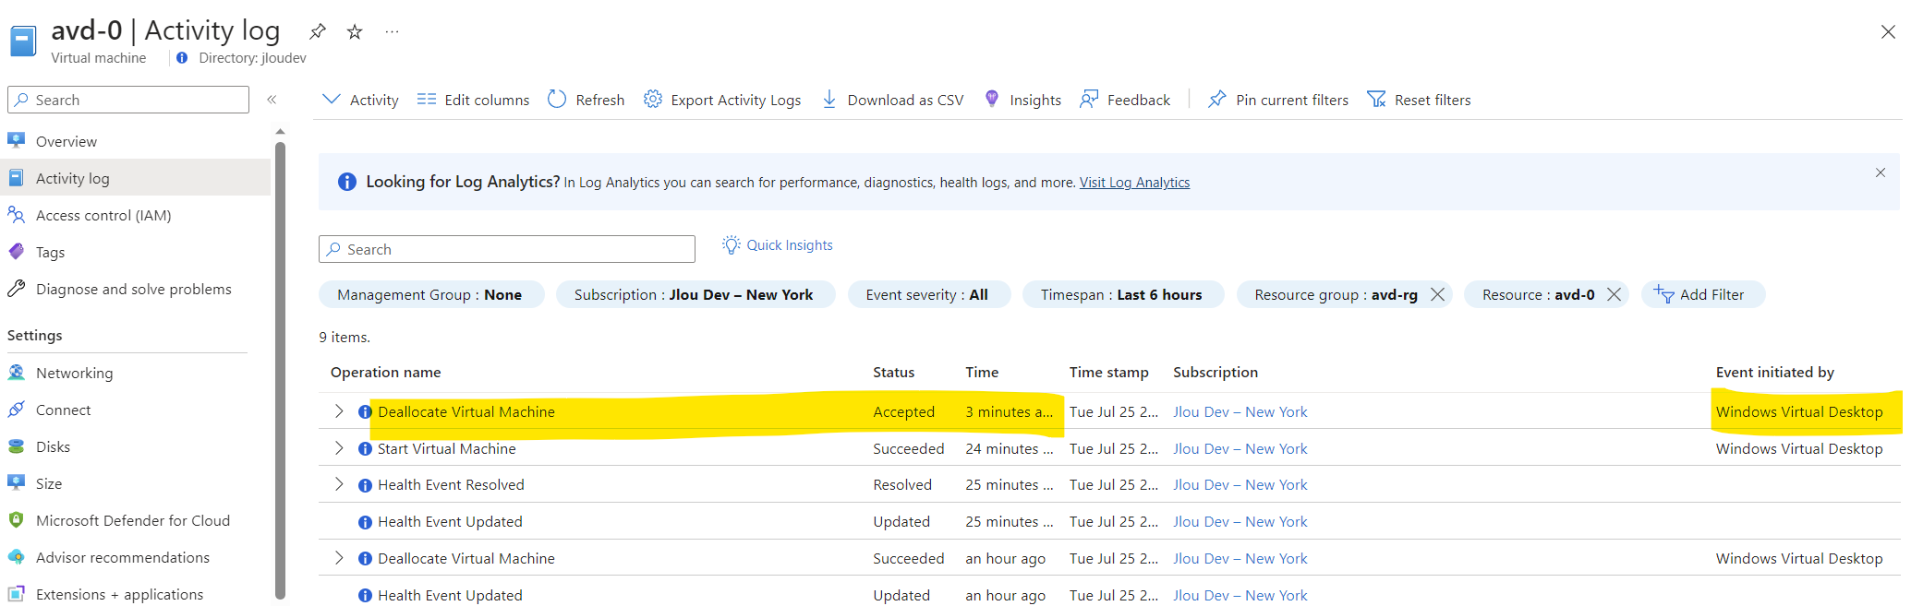Screen dimensions: 1911x606
Task: Change the Timespan filter
Action: (1122, 294)
